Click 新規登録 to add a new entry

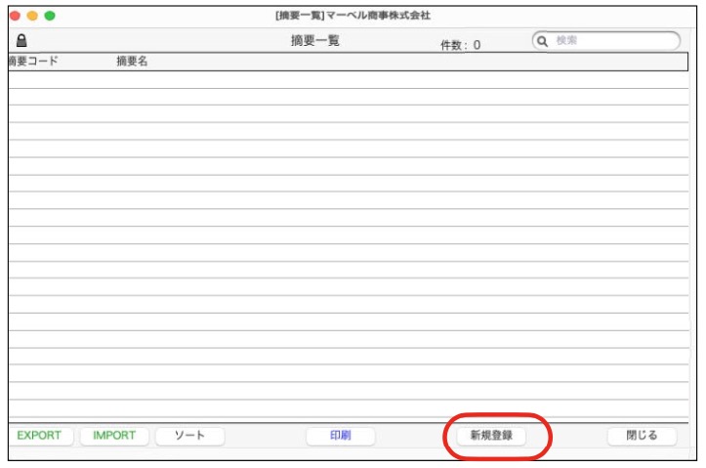[490, 436]
